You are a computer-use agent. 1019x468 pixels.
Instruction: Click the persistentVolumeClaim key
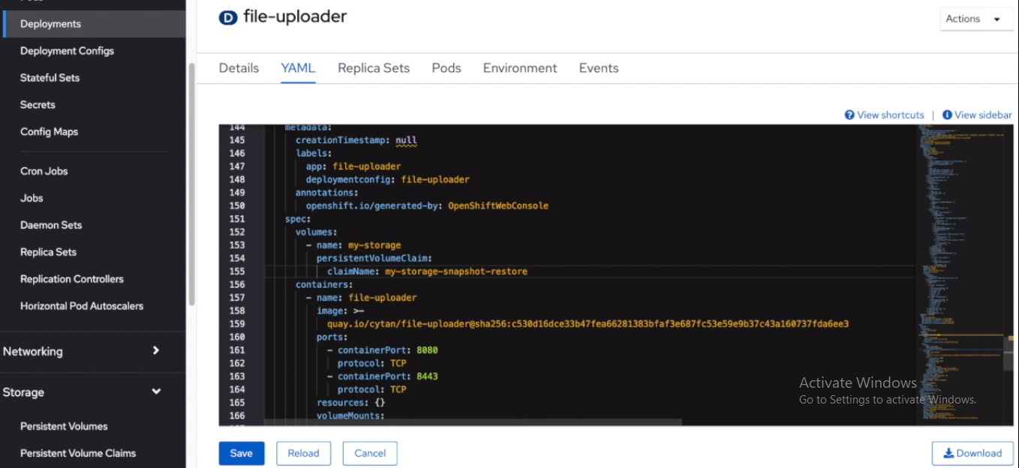click(371, 258)
